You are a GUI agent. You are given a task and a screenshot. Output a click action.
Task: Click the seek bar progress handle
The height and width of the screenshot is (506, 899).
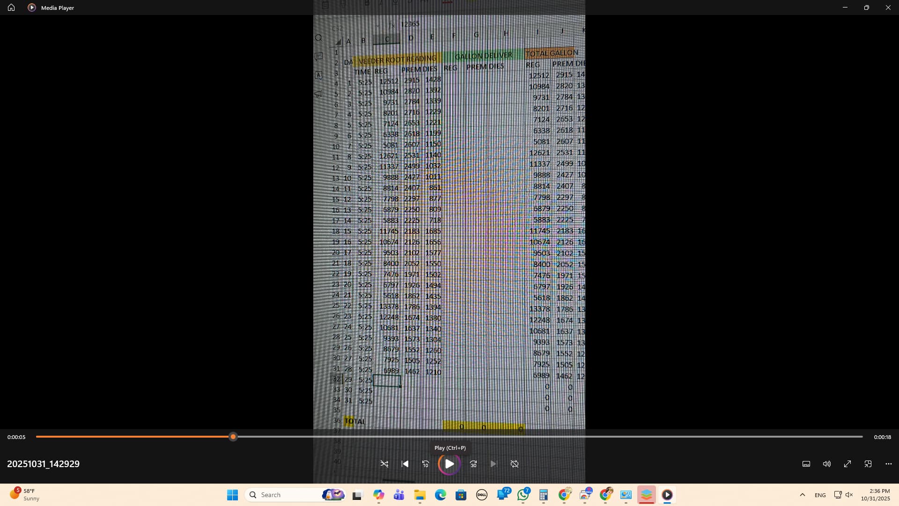pos(233,437)
